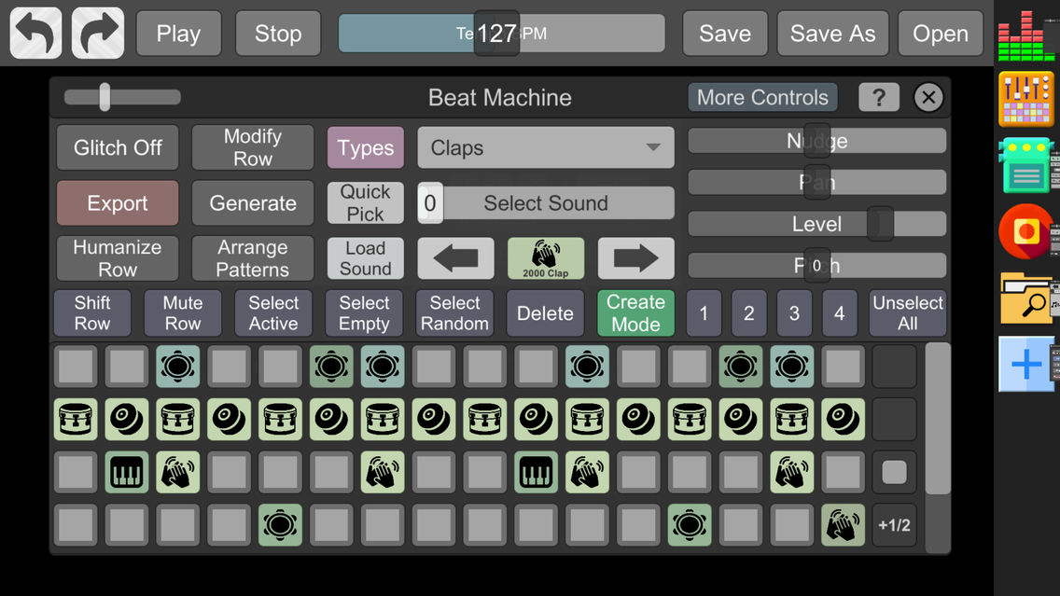Click the Export button
Viewport: 1060px width, 596px height.
tap(118, 202)
